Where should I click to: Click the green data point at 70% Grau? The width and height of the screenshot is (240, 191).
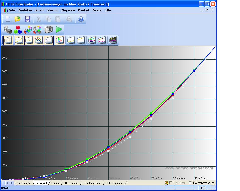point(151,113)
